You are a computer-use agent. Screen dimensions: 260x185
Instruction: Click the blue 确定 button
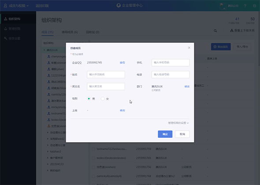pos(165,134)
